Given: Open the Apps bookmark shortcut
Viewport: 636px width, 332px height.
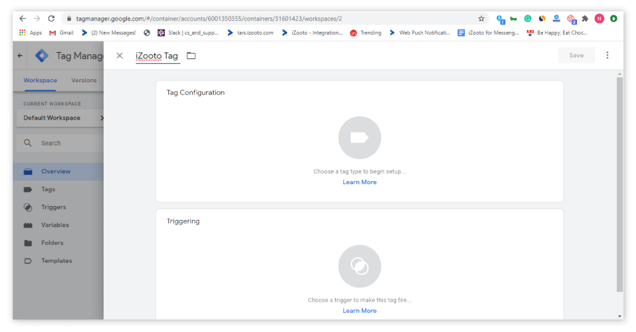Looking at the screenshot, I should click(30, 33).
